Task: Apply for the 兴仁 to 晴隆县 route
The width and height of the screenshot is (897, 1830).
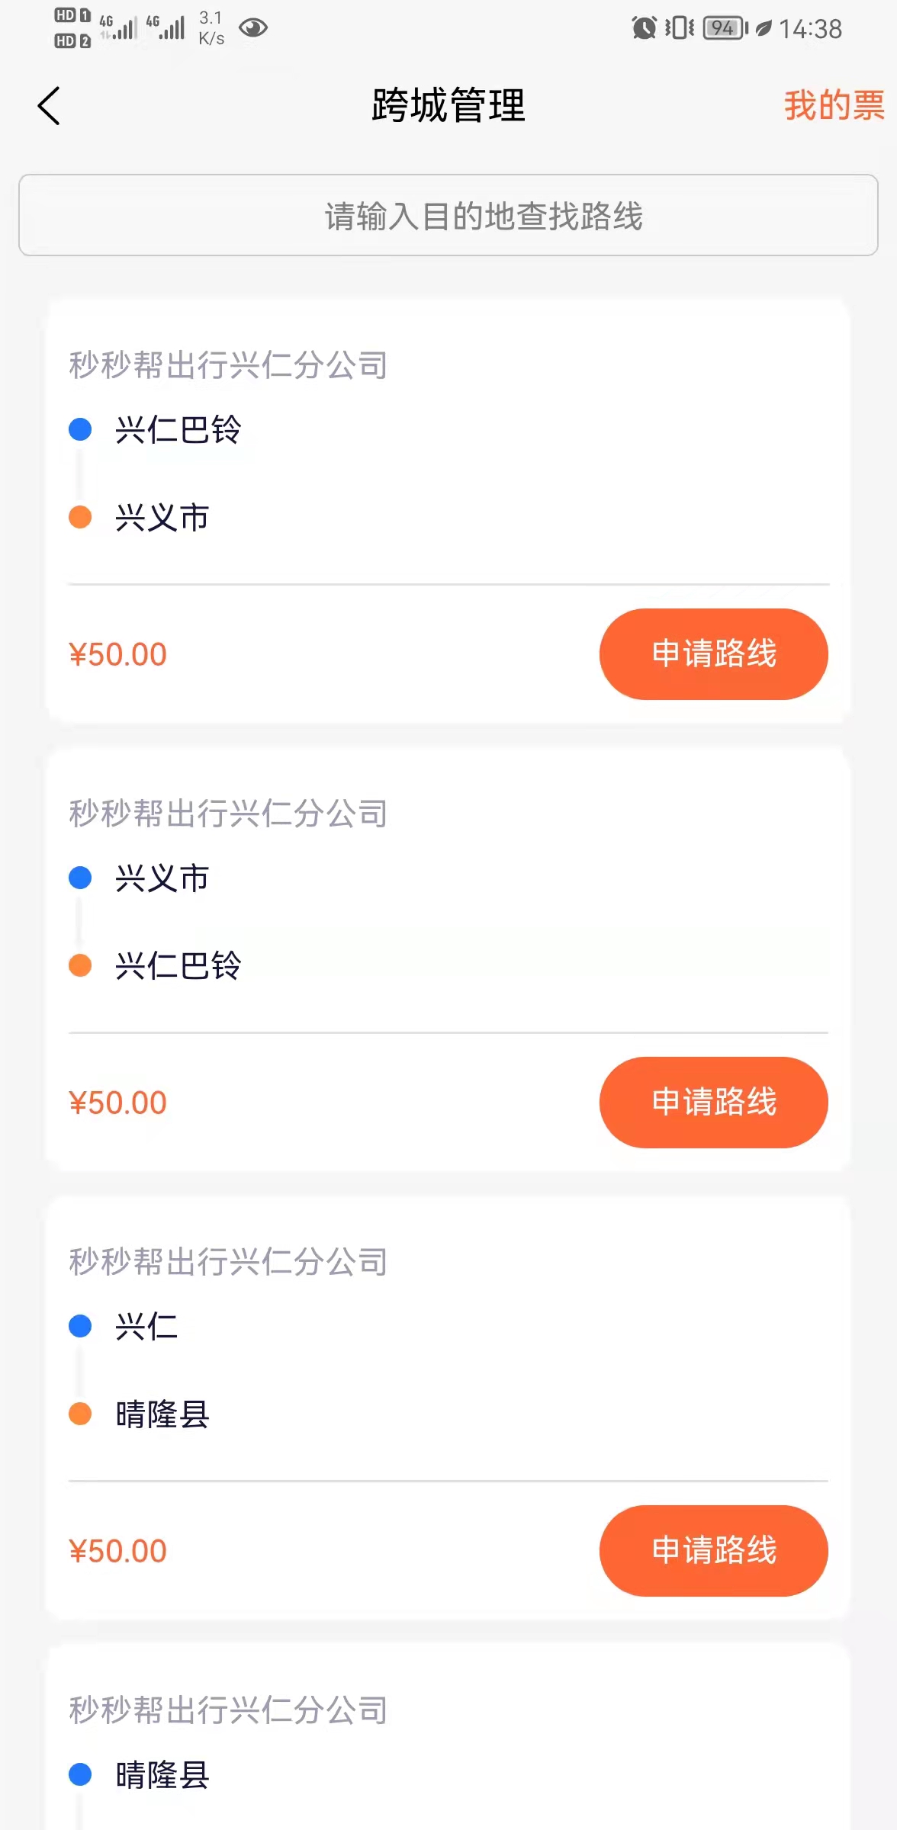Action: point(713,1551)
